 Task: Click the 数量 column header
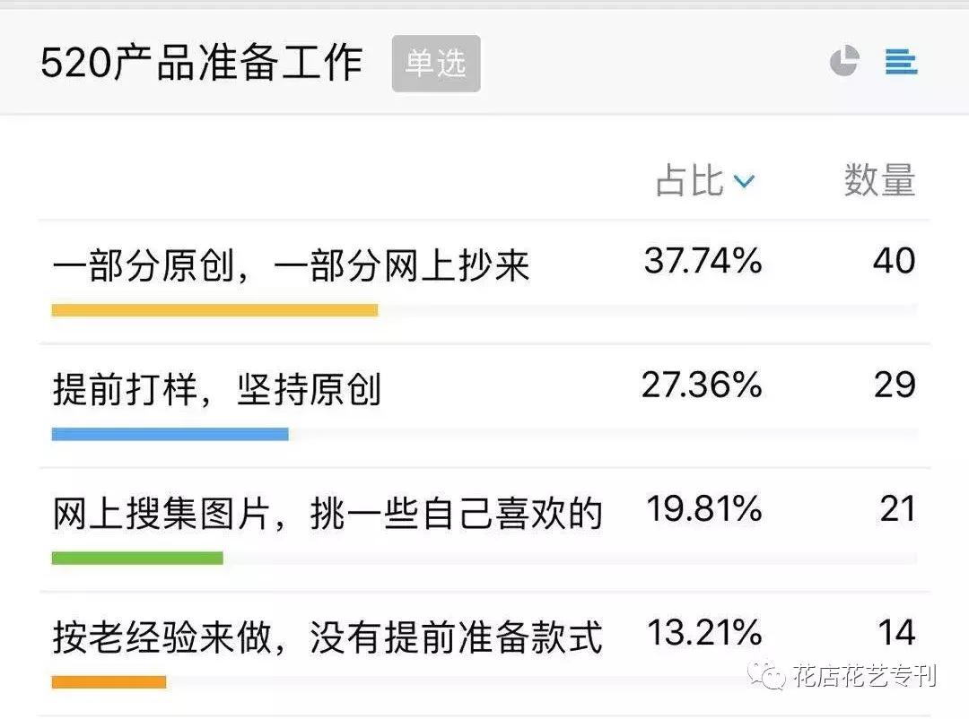[x=878, y=181]
